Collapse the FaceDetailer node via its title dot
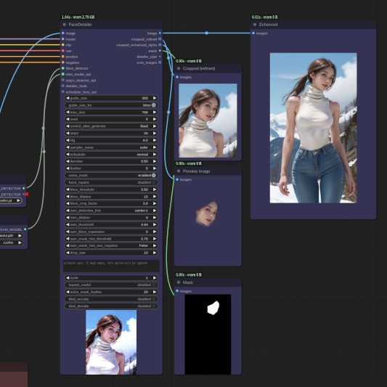 [65, 25]
